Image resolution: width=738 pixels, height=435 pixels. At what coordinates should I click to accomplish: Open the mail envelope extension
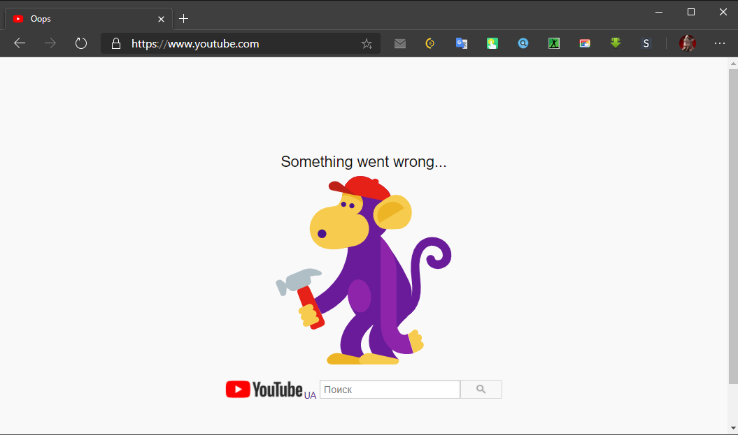click(x=400, y=44)
